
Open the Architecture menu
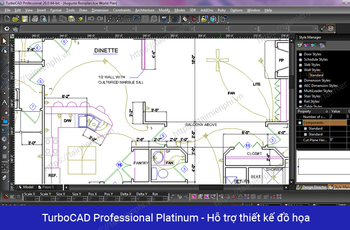[x=145, y=10]
